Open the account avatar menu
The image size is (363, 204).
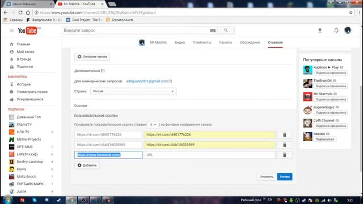[348, 30]
